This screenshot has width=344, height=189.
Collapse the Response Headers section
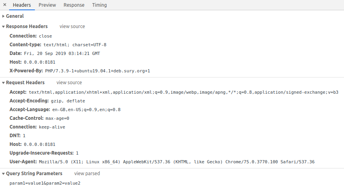coord(27,26)
